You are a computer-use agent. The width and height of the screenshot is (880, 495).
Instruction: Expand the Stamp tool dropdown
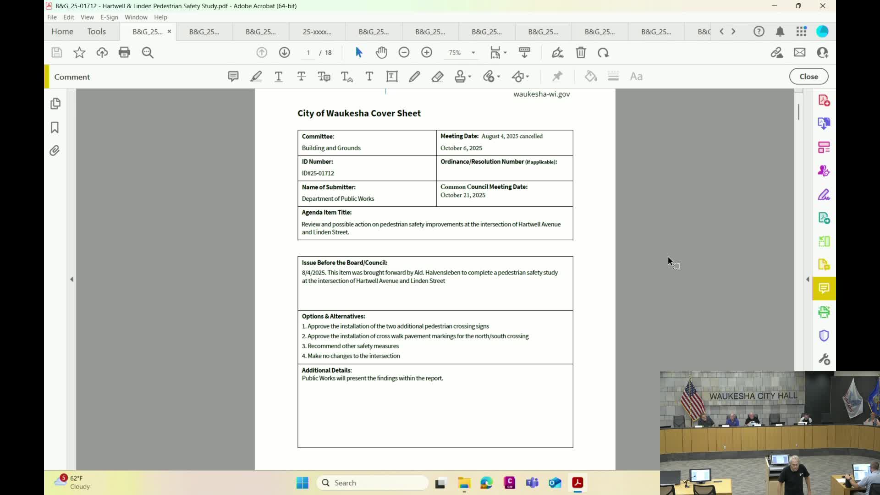(x=470, y=77)
